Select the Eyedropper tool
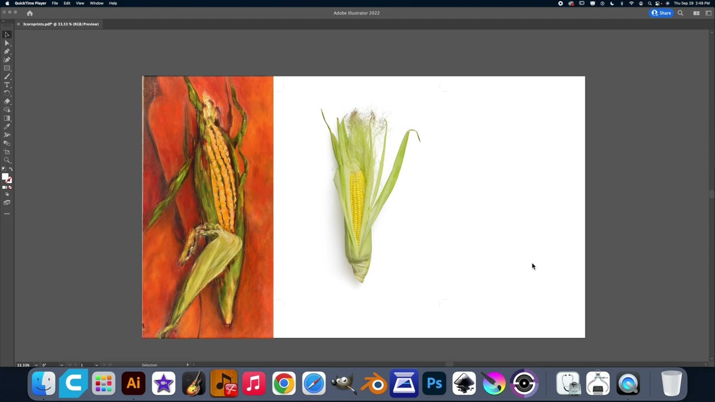 (7, 127)
